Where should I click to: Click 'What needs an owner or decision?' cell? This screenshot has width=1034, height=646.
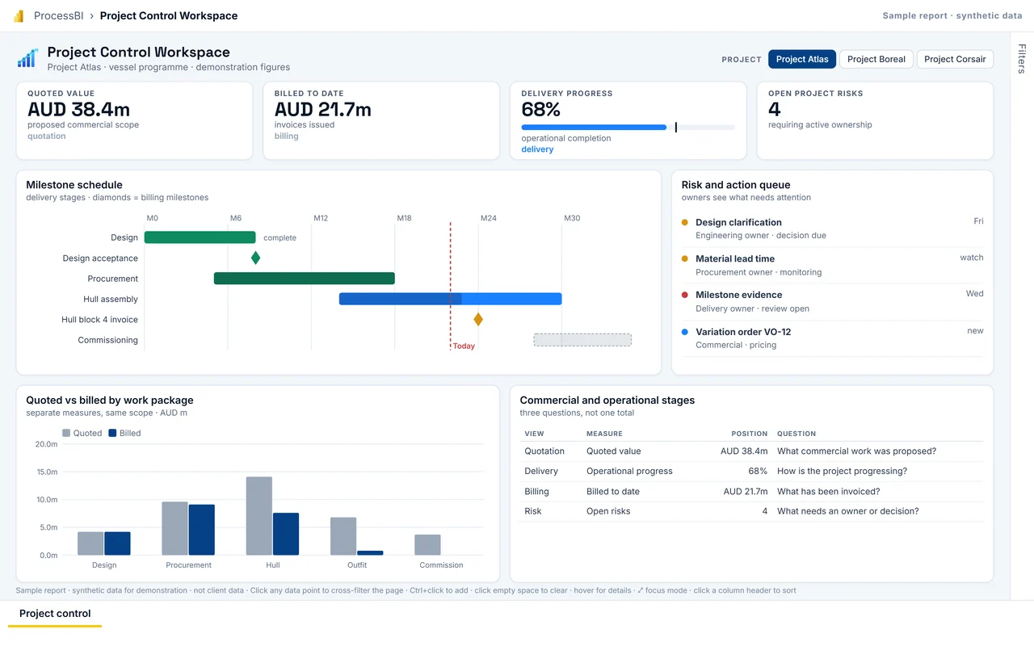click(848, 511)
